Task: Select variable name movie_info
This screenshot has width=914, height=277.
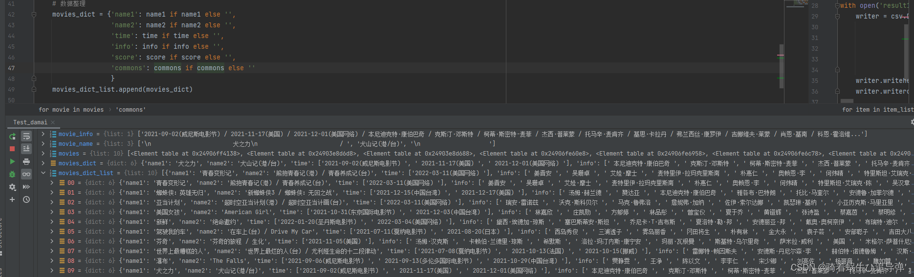Action: [x=76, y=134]
